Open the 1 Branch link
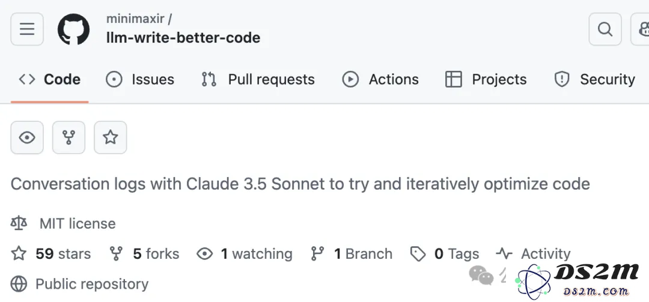The height and width of the screenshot is (302, 649). point(363,253)
